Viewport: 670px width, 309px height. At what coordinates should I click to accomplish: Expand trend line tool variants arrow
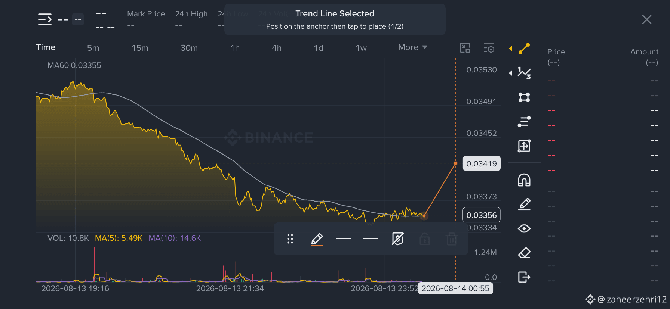(x=510, y=49)
